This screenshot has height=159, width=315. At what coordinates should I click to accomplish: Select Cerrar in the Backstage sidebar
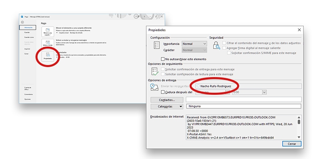coord(26,53)
